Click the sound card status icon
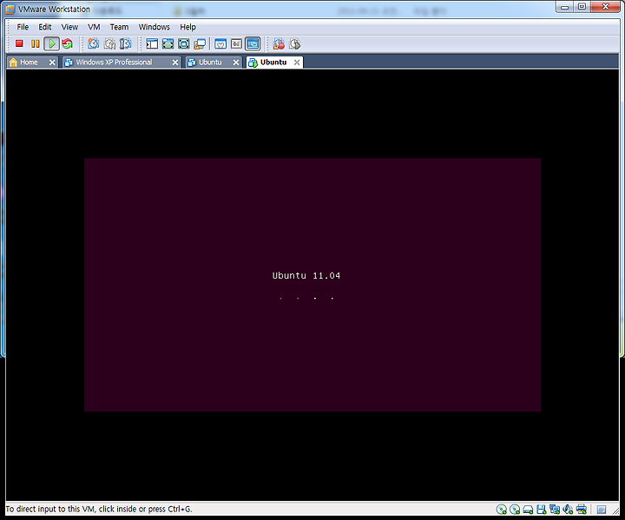This screenshot has width=625, height=520. [x=568, y=510]
